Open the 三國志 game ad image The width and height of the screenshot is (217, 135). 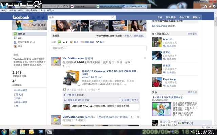pos(161,109)
